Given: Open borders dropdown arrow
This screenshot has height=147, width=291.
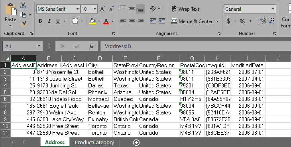Looking at the screenshot, I should pyautogui.click(x=82, y=21).
